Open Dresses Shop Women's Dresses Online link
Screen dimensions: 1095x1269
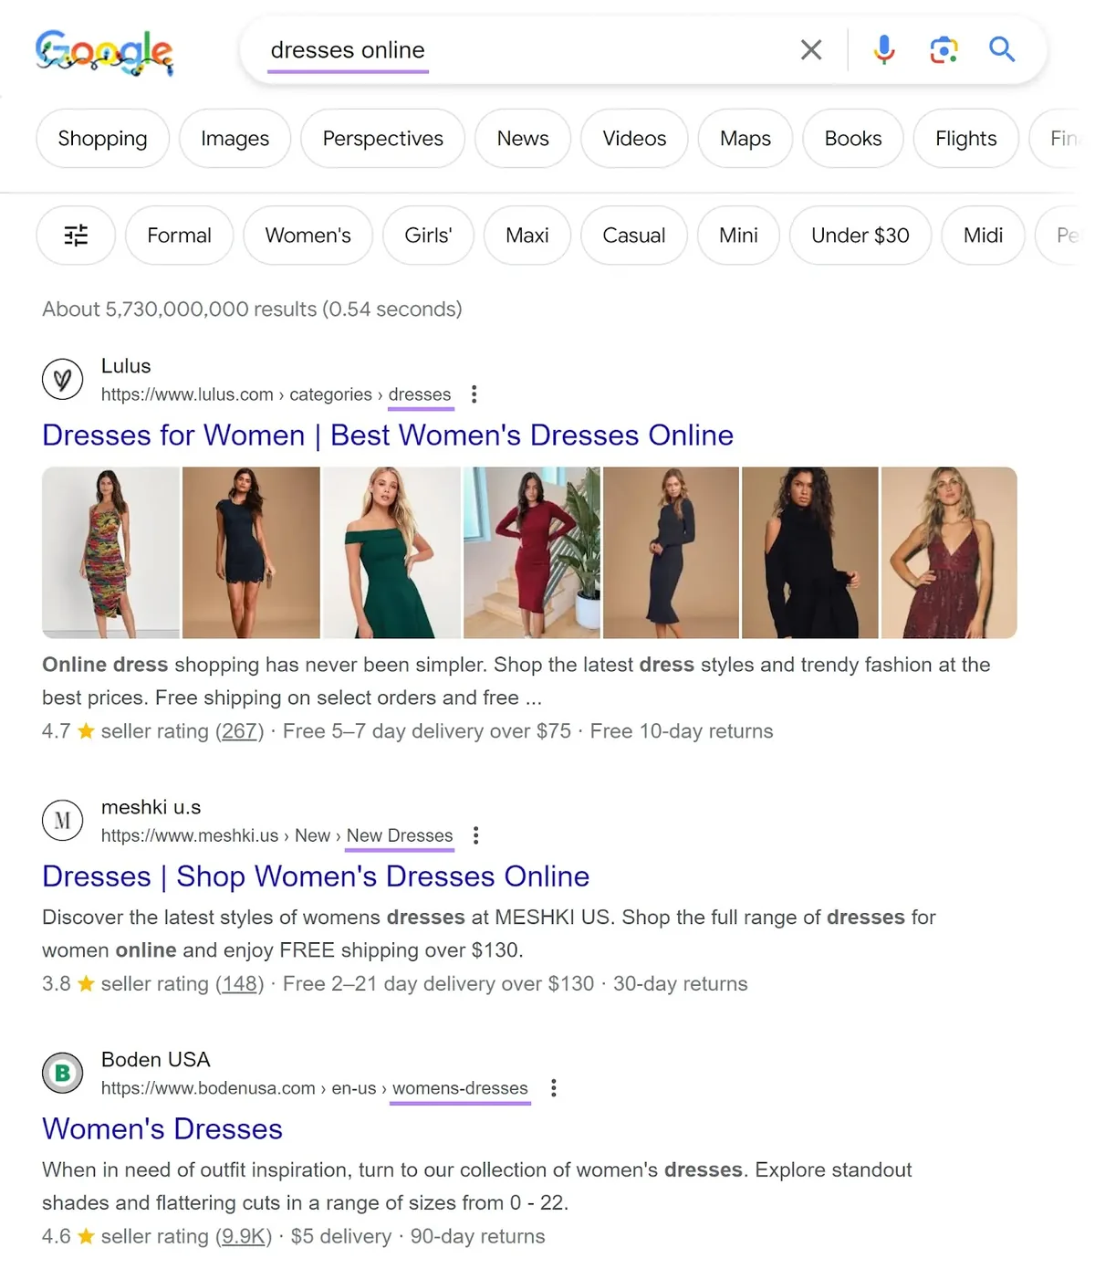click(316, 876)
